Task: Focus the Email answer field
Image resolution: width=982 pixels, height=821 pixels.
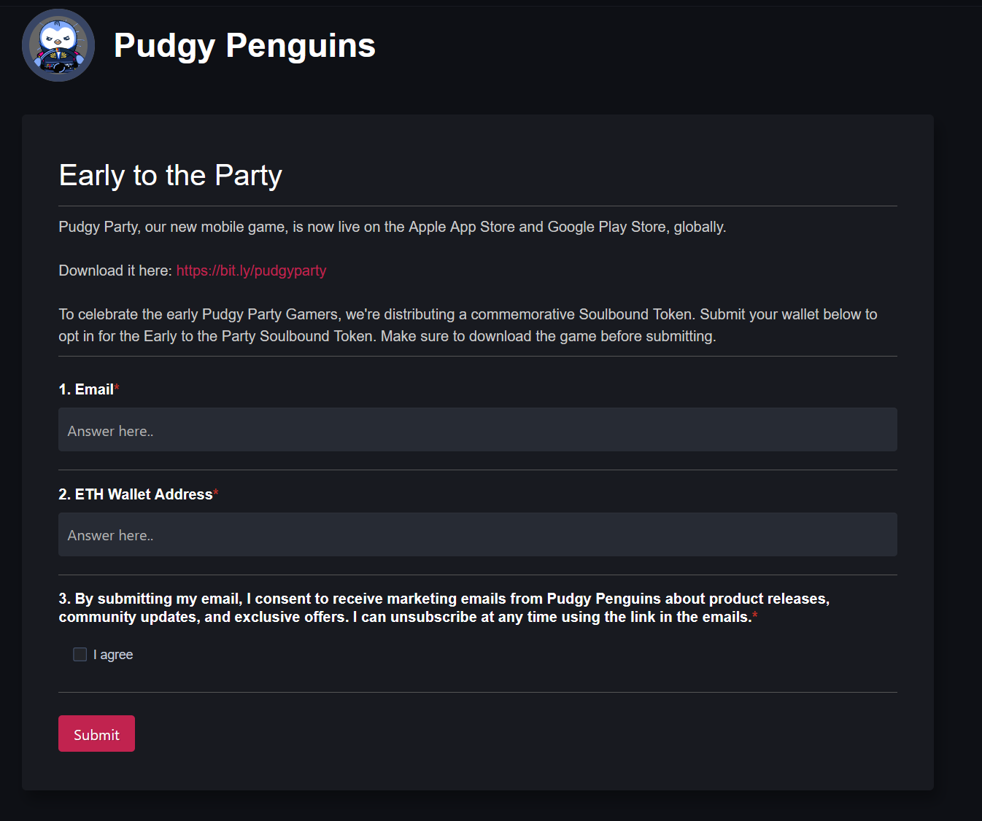Action: click(477, 429)
